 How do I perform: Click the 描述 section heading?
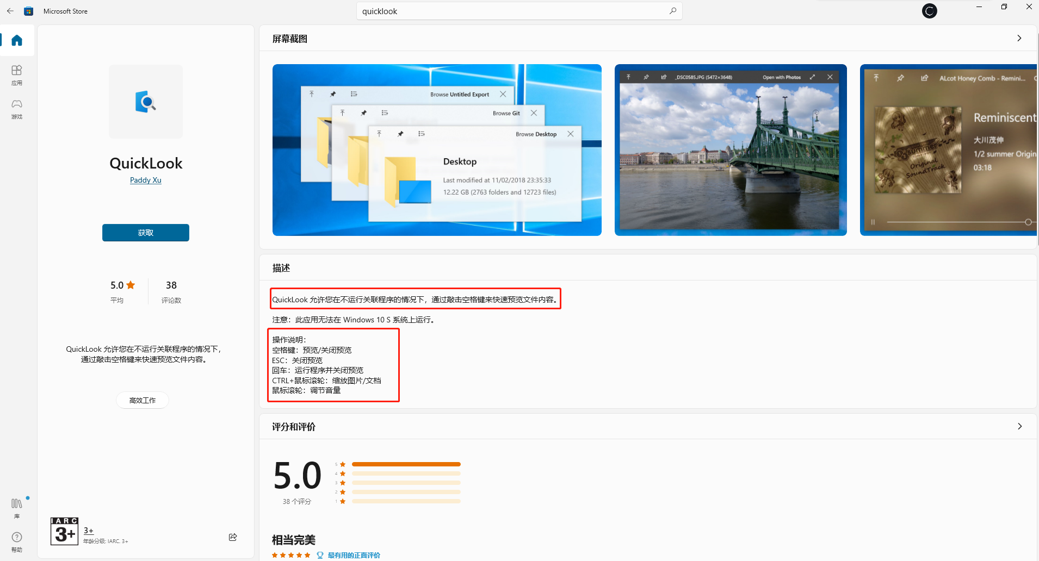click(x=281, y=268)
